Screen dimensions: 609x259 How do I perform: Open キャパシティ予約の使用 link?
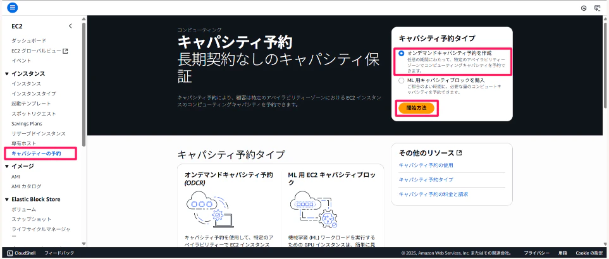[426, 165]
